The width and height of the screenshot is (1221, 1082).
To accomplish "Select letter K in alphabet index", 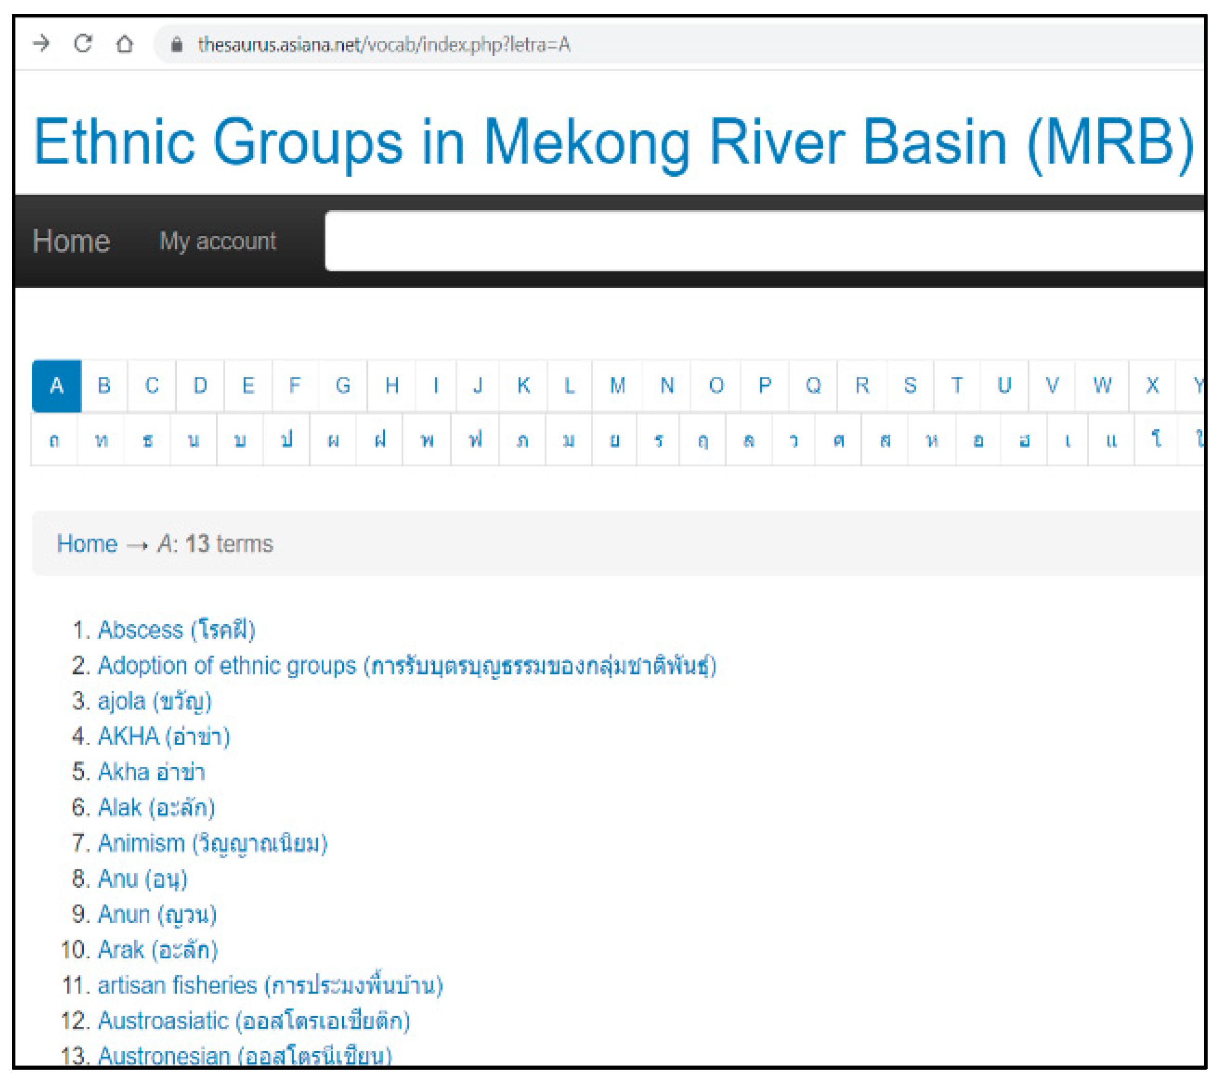I will point(523,386).
